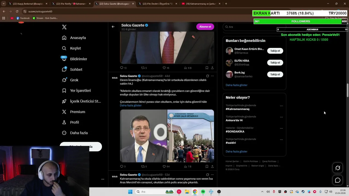
Task: Click the Abone ol button
Action: tap(205, 27)
